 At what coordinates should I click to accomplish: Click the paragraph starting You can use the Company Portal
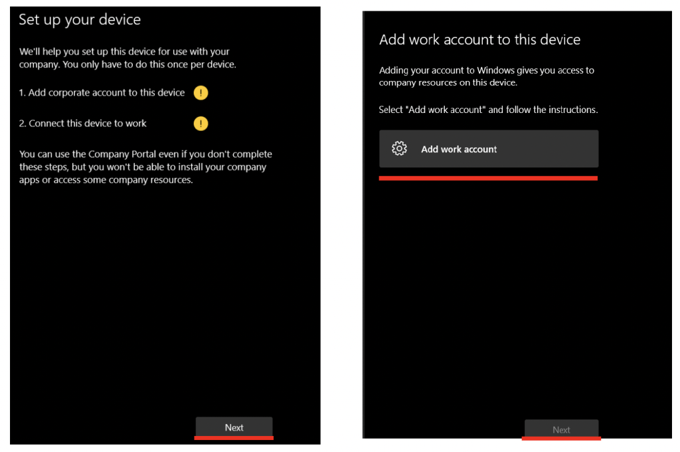click(x=145, y=167)
